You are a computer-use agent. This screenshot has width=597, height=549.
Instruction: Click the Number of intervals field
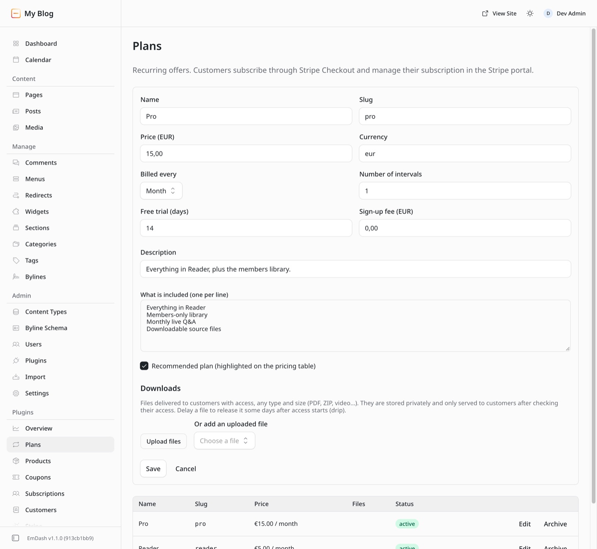click(465, 191)
